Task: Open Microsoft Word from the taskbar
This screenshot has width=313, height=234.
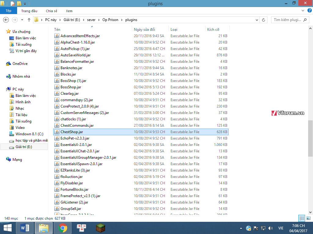Action: 25,228
